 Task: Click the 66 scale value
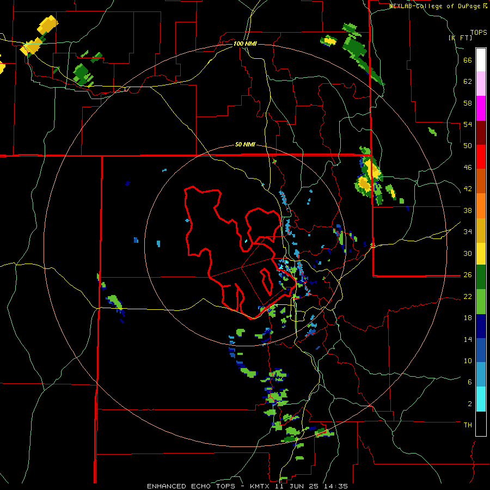(468, 60)
